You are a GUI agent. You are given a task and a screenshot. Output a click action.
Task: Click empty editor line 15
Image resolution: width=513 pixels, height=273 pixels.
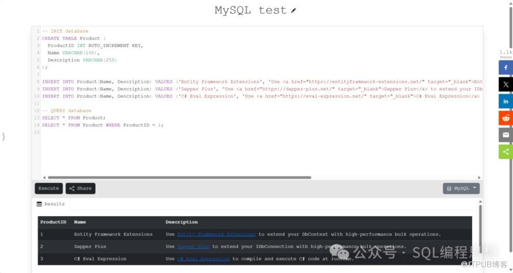pyautogui.click(x=262, y=132)
